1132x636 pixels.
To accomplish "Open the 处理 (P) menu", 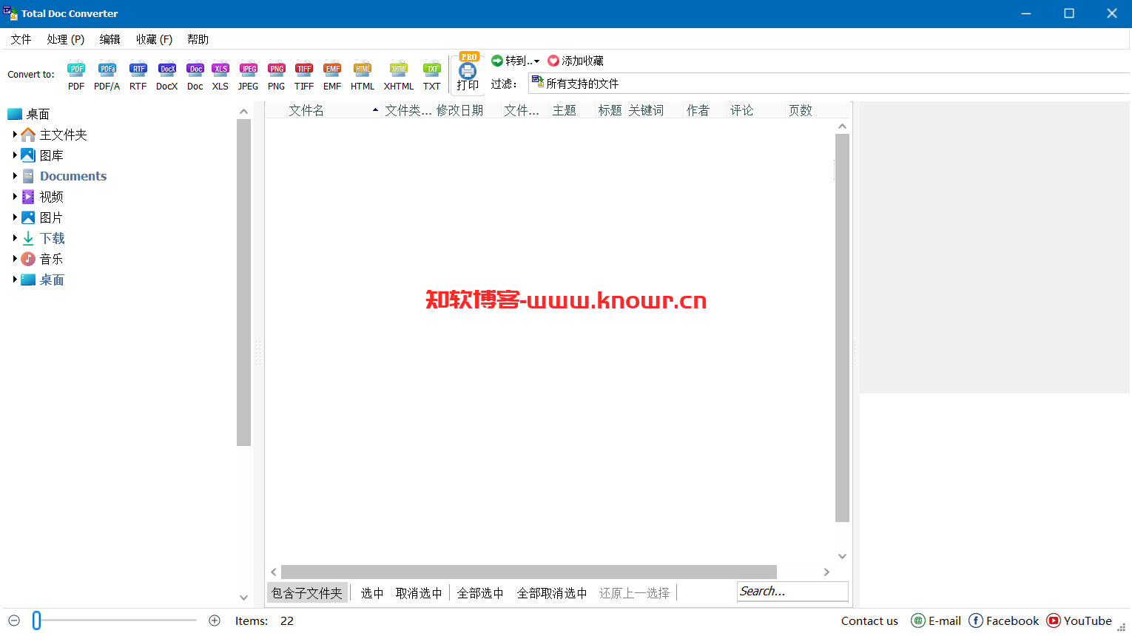I will tap(65, 39).
